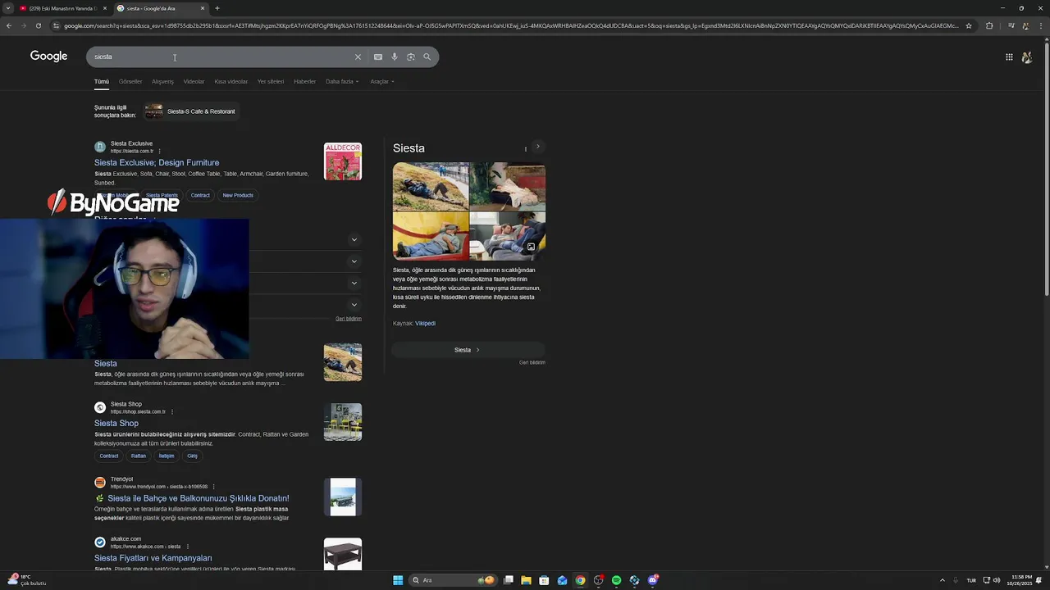This screenshot has height=590, width=1050.
Task: Open the Rattan chip under Siesta Shop
Action: click(139, 456)
